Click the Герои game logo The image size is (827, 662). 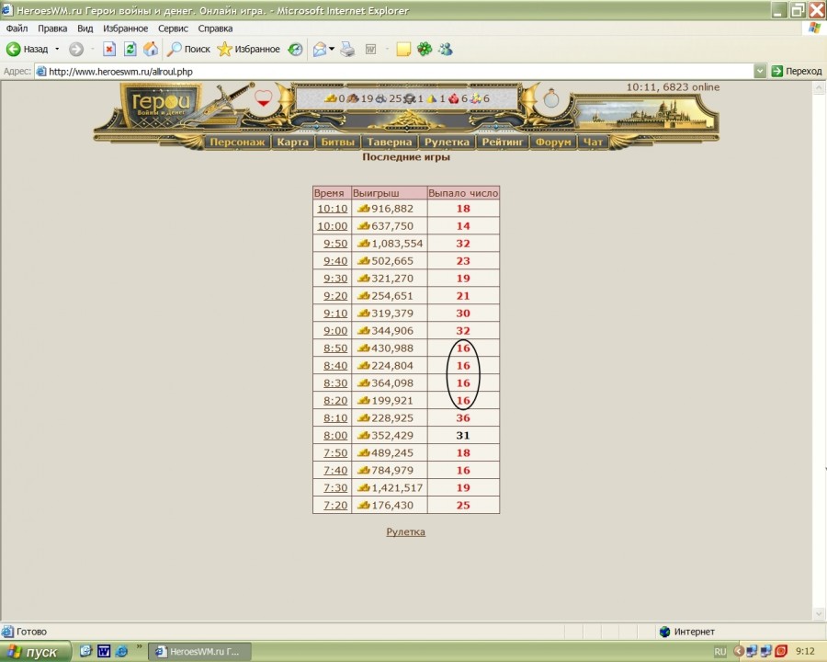[159, 105]
